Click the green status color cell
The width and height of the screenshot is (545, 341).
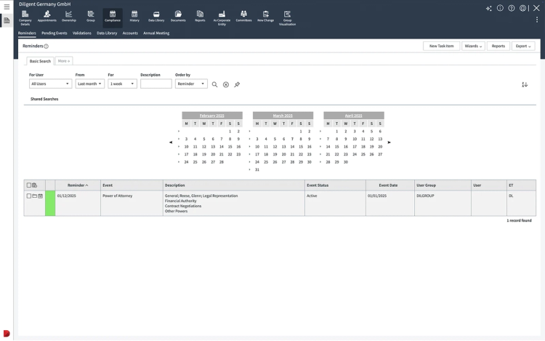pyautogui.click(x=50, y=204)
